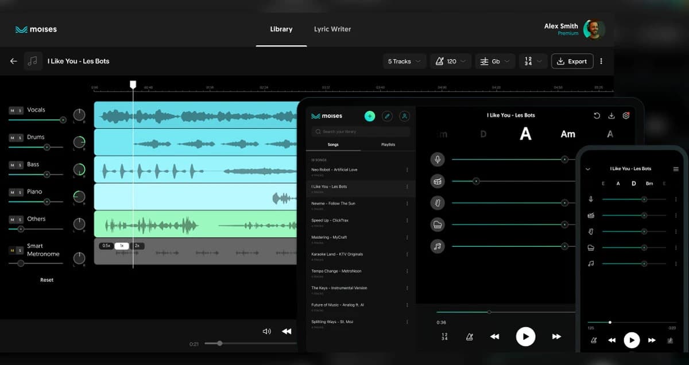This screenshot has width=689, height=365.
Task: Open the Gb key dropdown
Action: tap(495, 61)
